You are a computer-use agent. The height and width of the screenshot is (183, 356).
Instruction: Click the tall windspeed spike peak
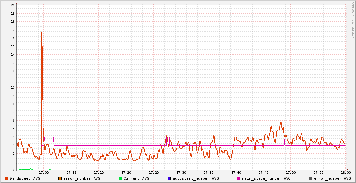pos(42,33)
